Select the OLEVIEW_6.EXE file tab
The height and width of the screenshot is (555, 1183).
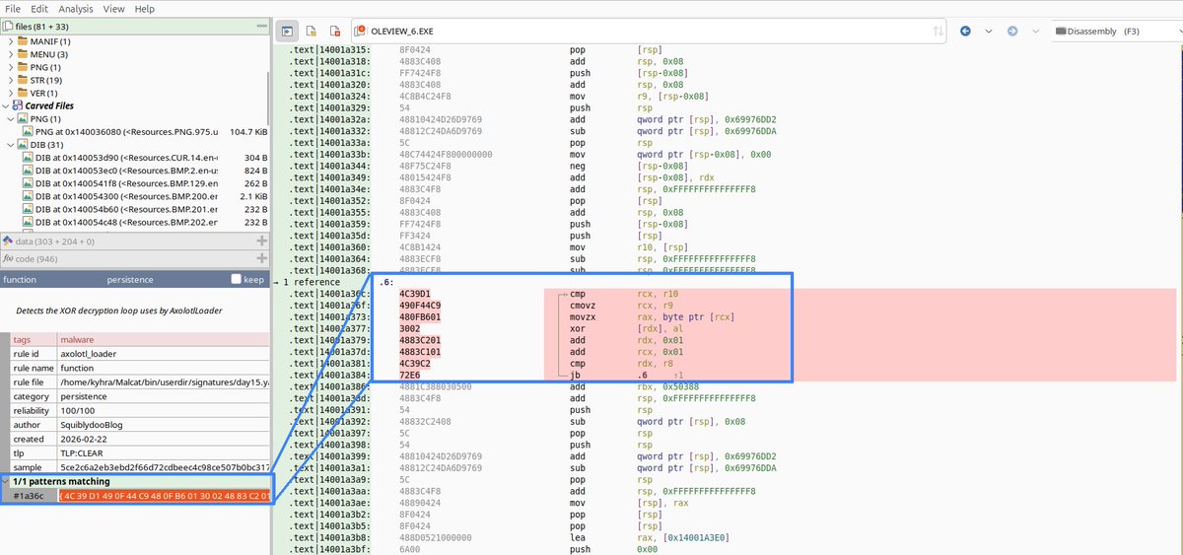401,32
